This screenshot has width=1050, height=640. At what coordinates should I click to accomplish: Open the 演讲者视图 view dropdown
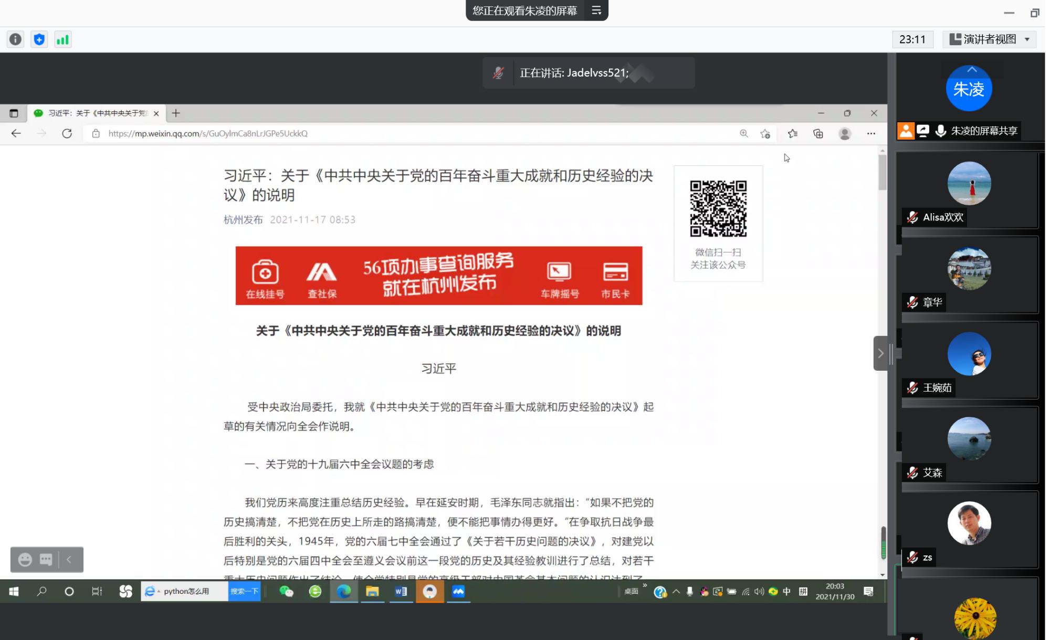tap(989, 39)
